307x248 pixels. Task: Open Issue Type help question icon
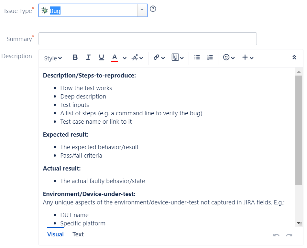point(153,9)
